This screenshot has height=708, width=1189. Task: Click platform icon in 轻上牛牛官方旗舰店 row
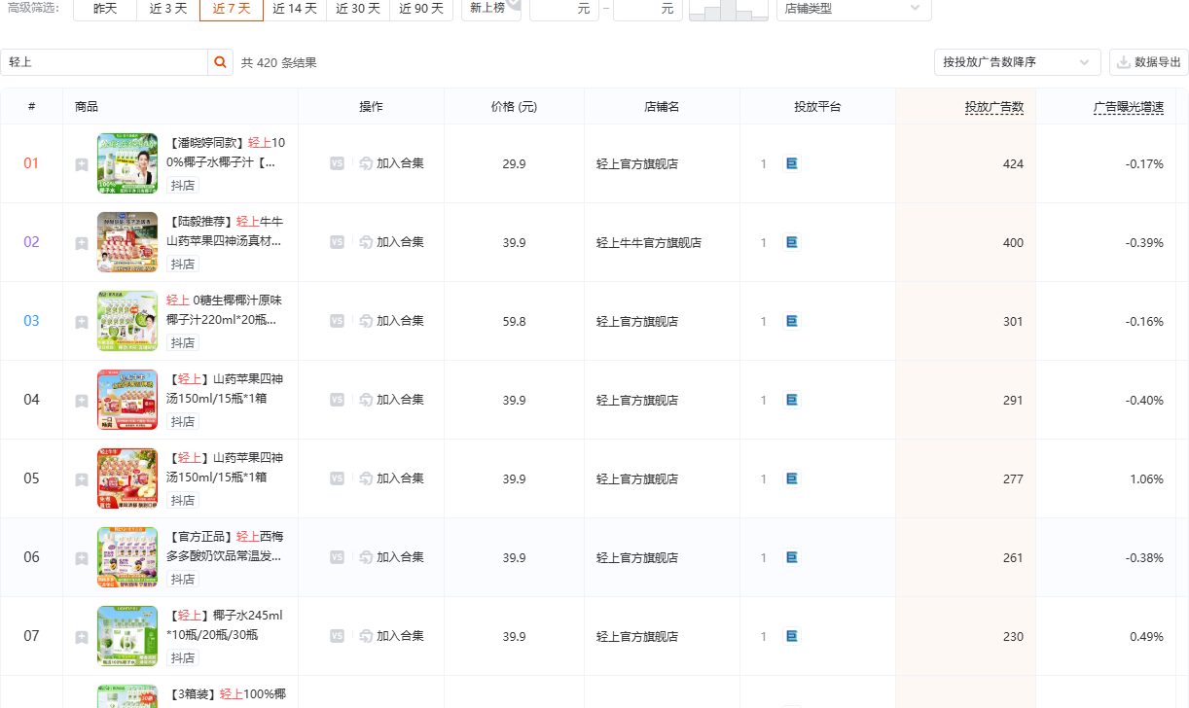point(792,242)
